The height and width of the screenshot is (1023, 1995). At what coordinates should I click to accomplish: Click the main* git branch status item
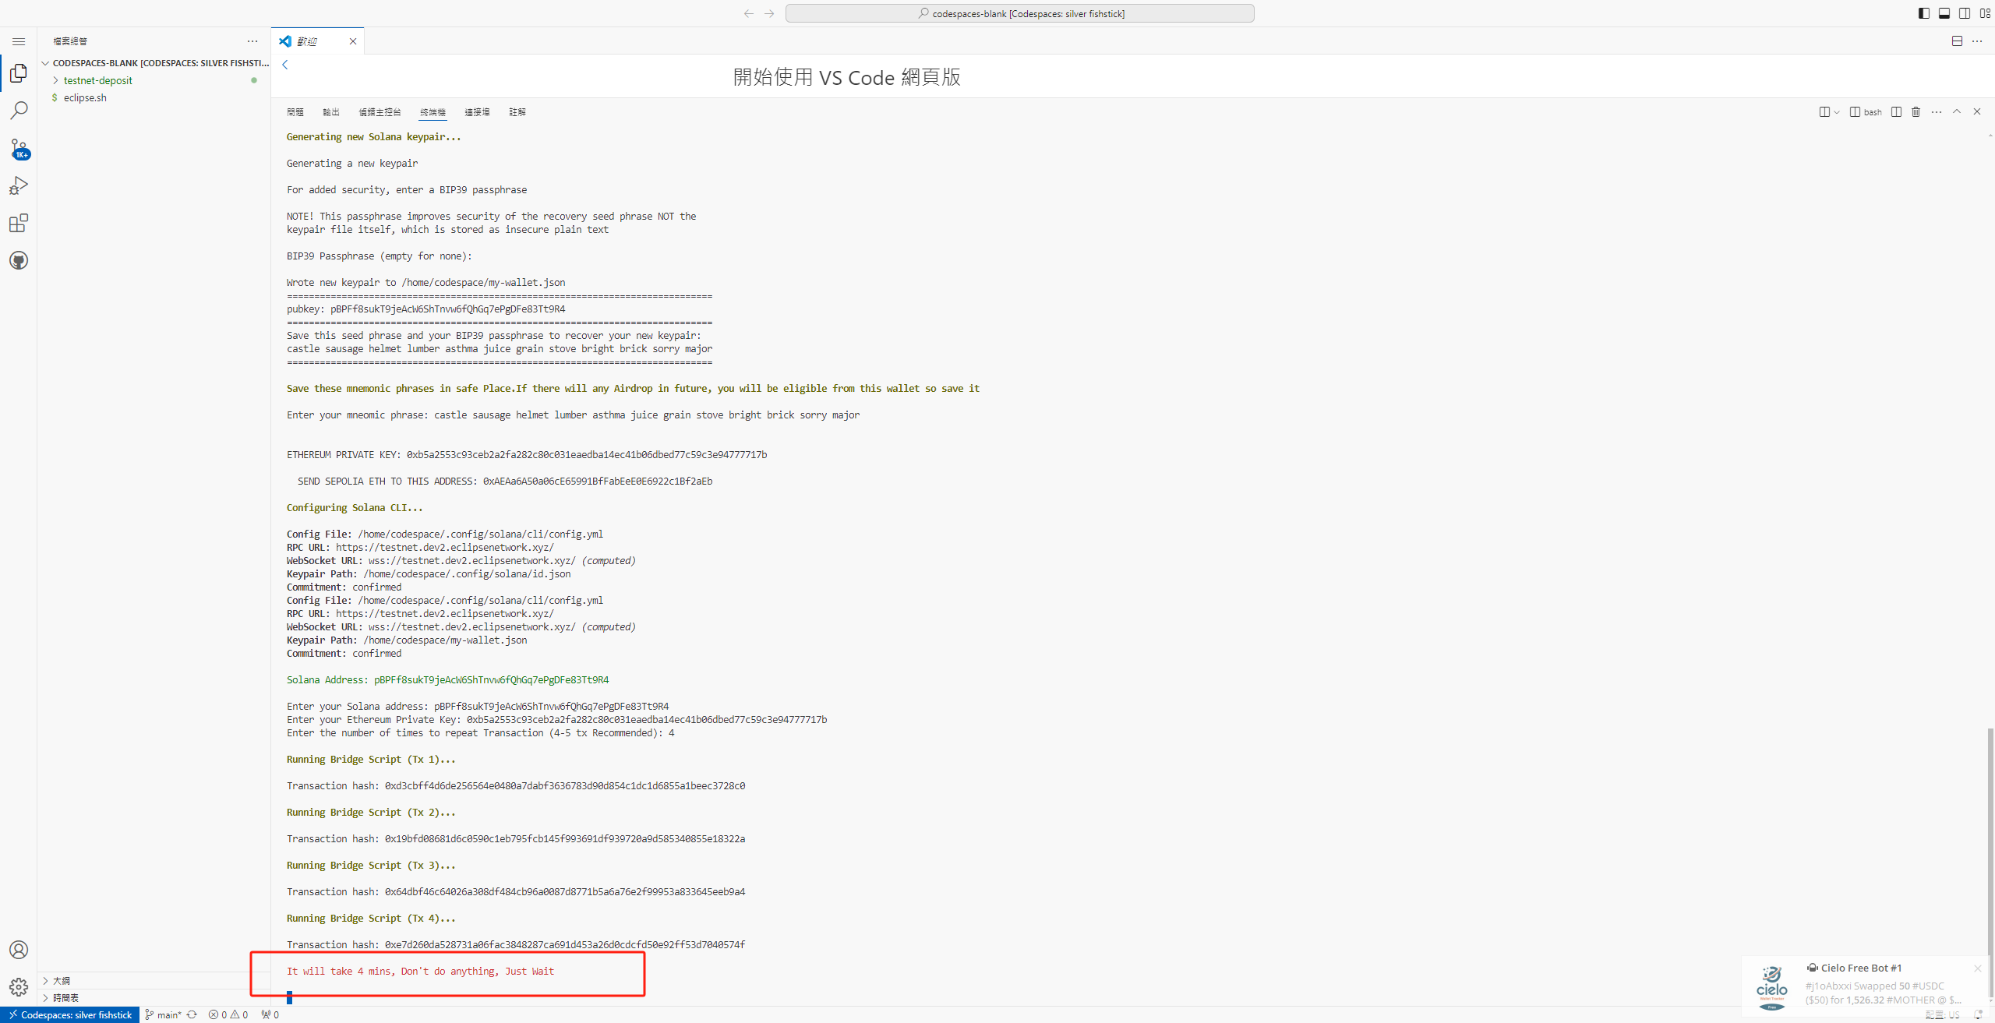[163, 1014]
